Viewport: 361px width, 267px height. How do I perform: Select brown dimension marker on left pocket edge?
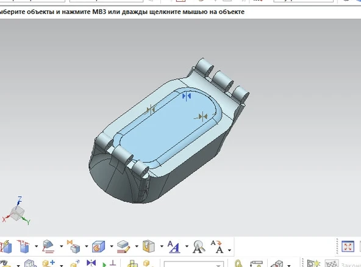151,110
